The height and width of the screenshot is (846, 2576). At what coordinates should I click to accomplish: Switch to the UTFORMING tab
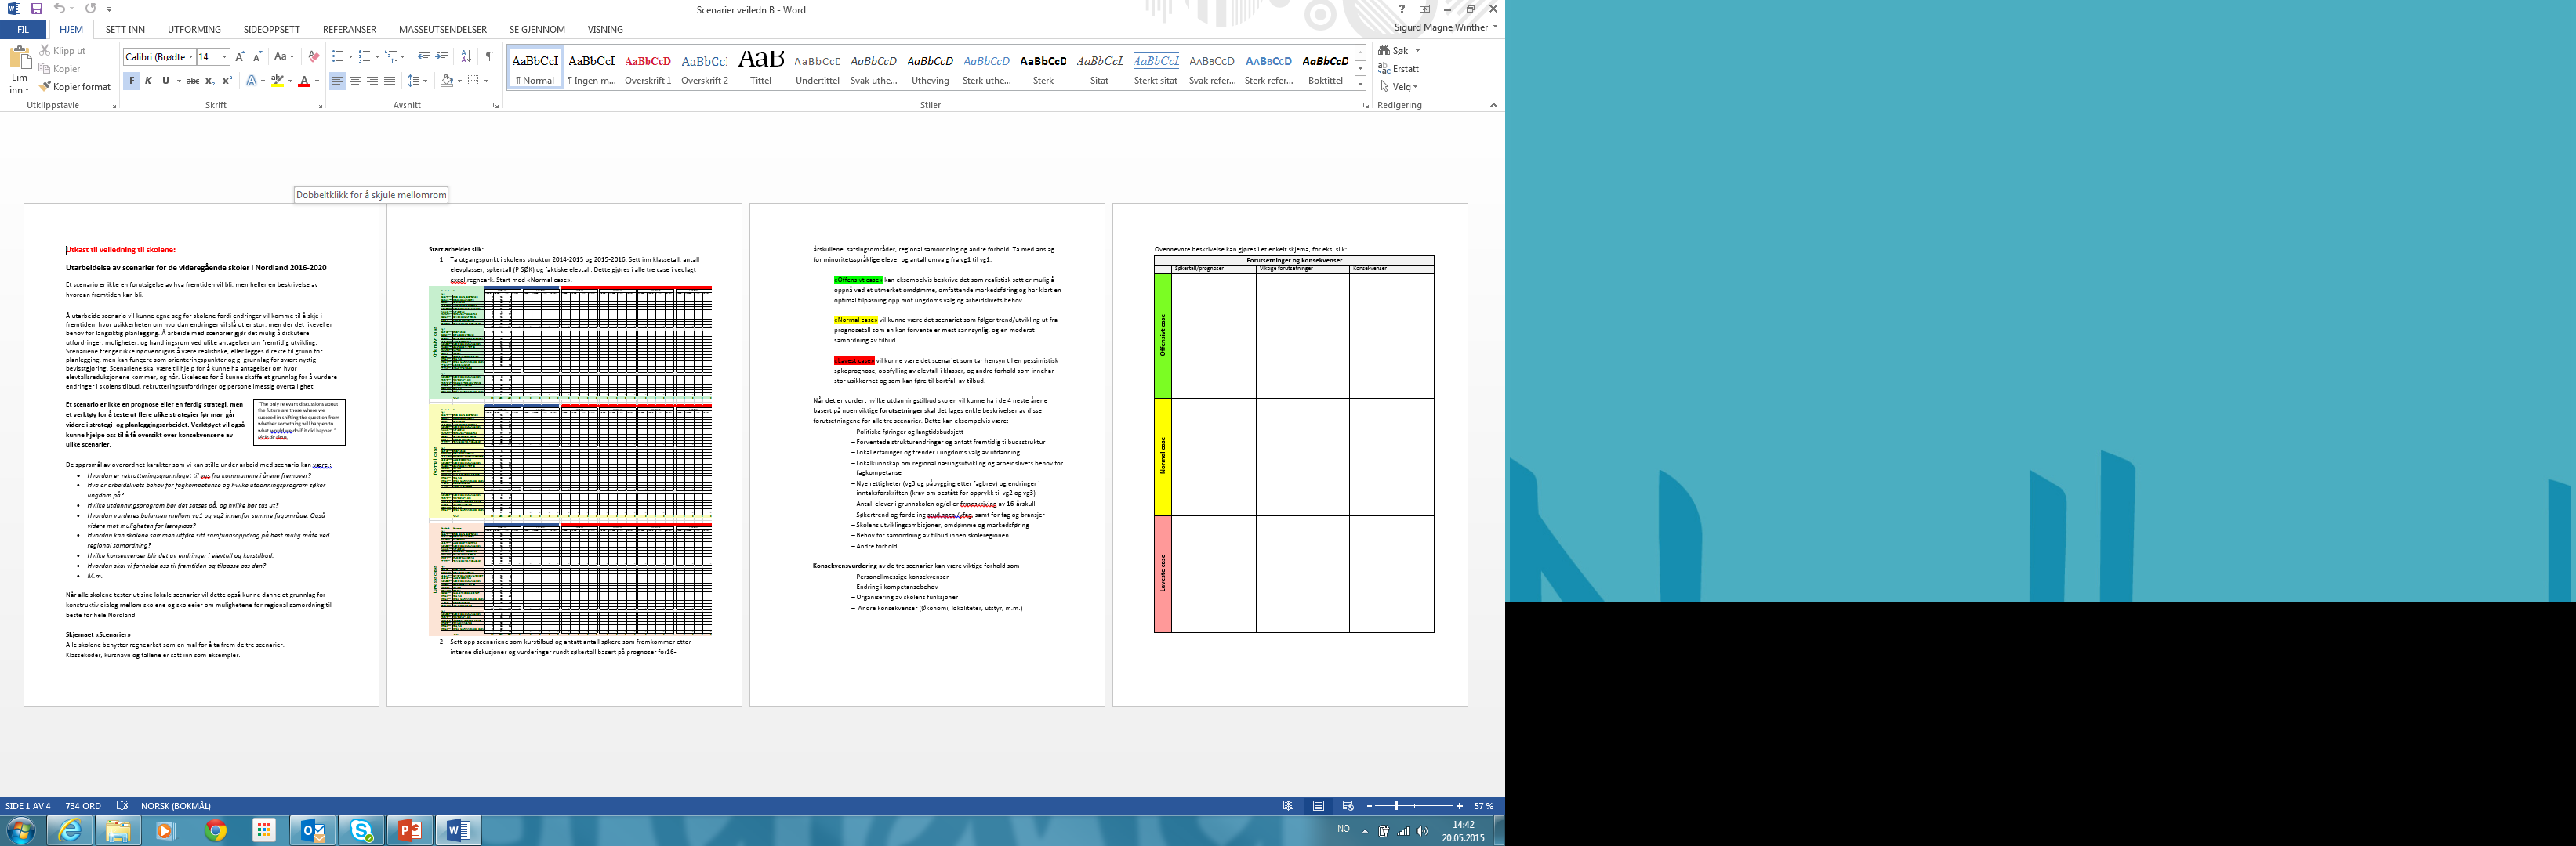pos(194,29)
